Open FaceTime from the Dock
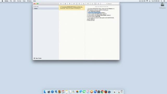The height and width of the screenshot is (94, 167). pyautogui.click(x=85, y=92)
